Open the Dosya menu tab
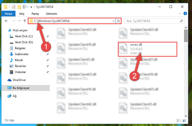Image resolution: width=192 pixels, height=126 pixels. coord(8,14)
